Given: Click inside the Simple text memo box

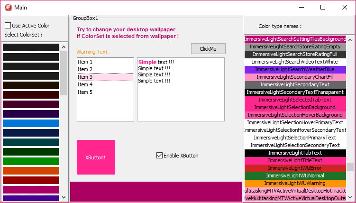Looking at the screenshot, I should coord(181,89).
